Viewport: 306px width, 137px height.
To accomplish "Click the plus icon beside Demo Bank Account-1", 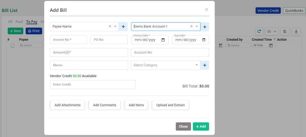I will [x=205, y=27].
